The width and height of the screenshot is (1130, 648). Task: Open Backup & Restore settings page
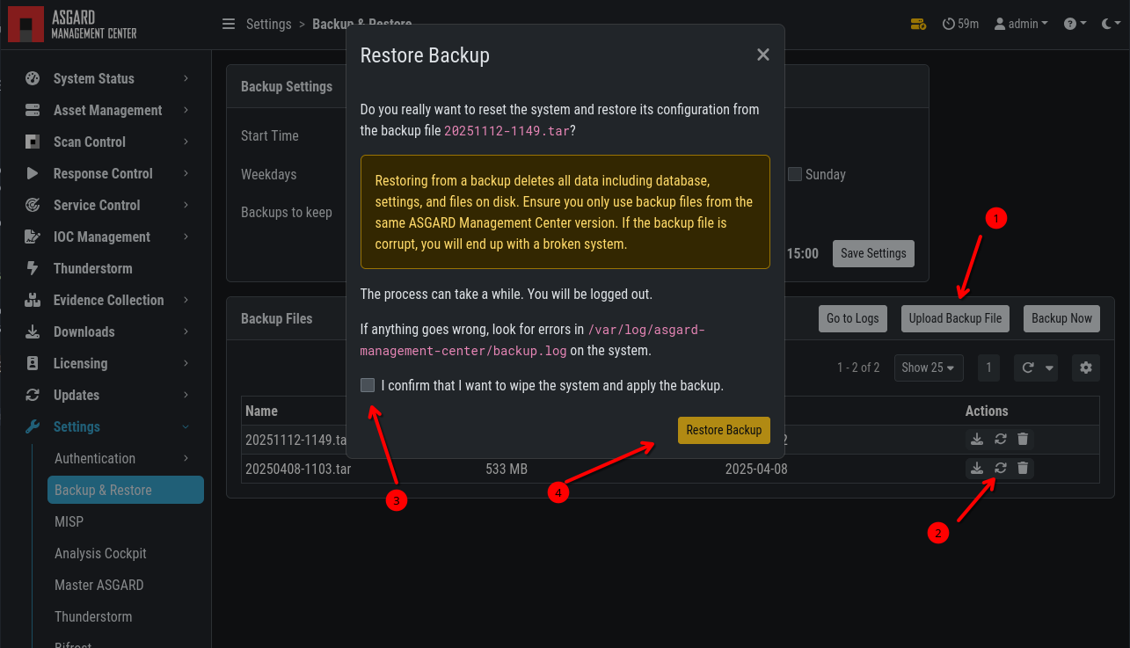tap(126, 490)
